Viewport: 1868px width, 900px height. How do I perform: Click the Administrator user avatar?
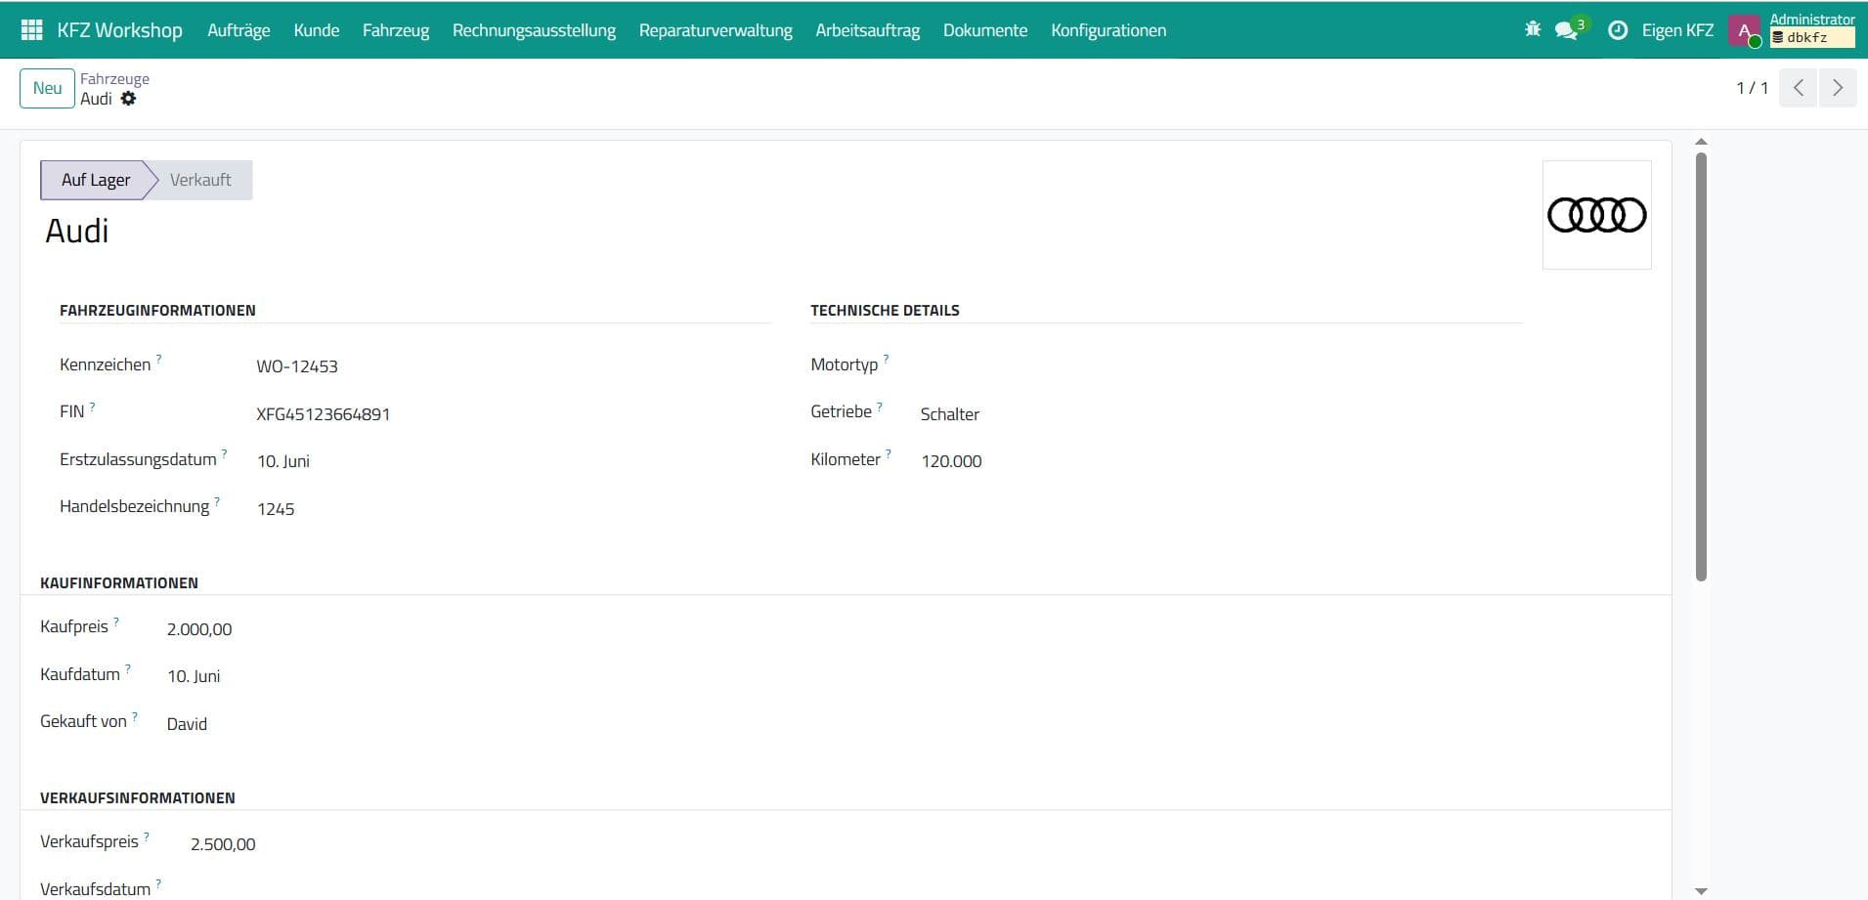coord(1744,30)
